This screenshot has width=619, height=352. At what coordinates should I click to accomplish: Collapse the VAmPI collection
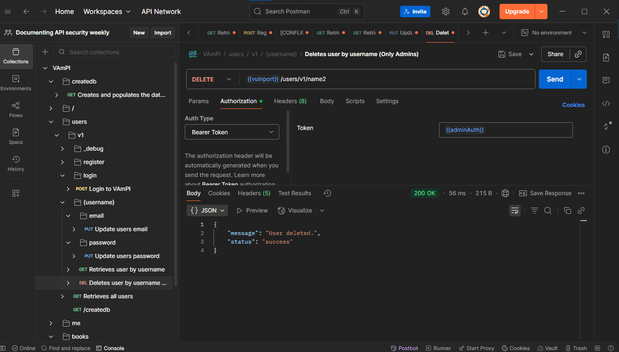click(46, 68)
